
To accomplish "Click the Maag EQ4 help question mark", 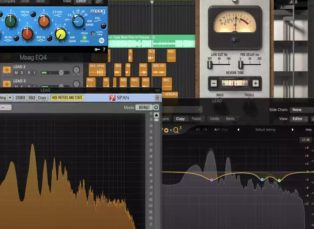I will 104,50.
